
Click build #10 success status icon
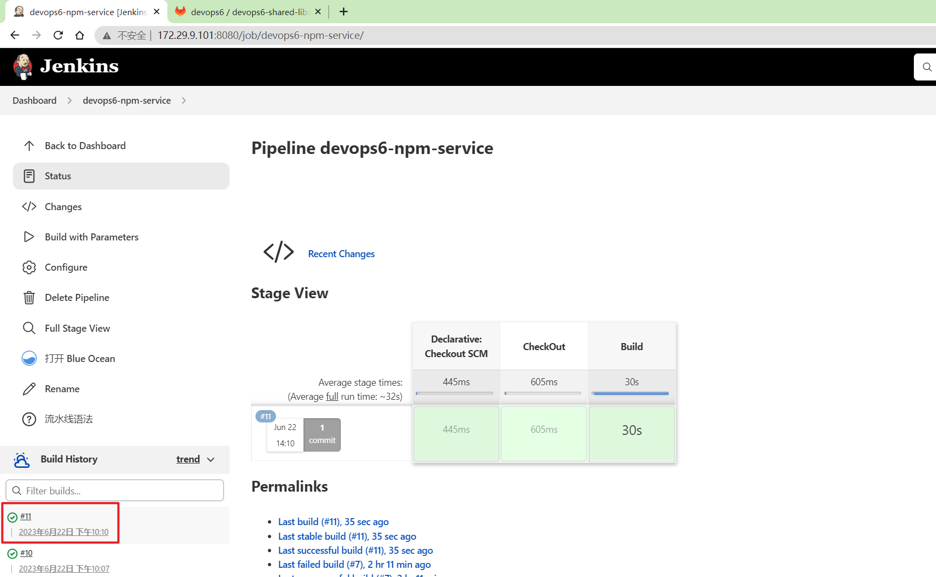12,554
